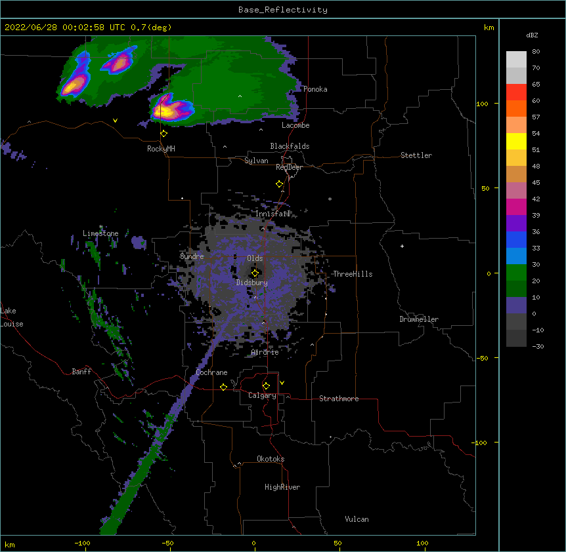Click the Okotoks label
Viewport: 566px width, 552px height.
click(271, 459)
